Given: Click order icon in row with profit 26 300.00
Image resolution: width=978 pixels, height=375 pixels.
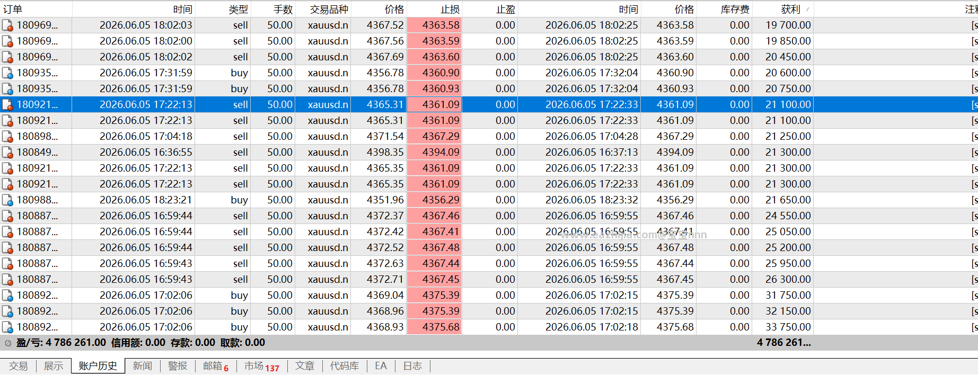Looking at the screenshot, I should pos(7,279).
